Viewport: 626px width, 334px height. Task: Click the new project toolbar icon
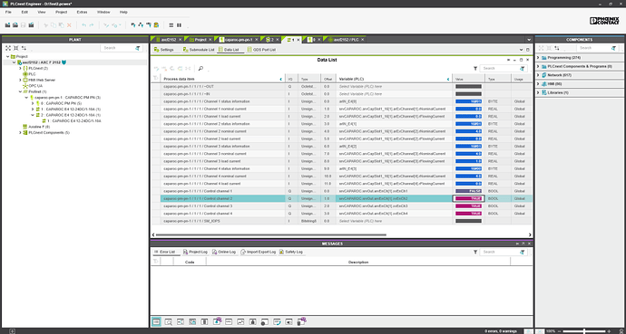(x=7, y=25)
